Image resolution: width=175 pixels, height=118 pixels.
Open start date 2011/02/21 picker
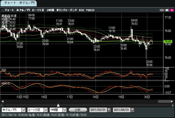(x=109, y=110)
